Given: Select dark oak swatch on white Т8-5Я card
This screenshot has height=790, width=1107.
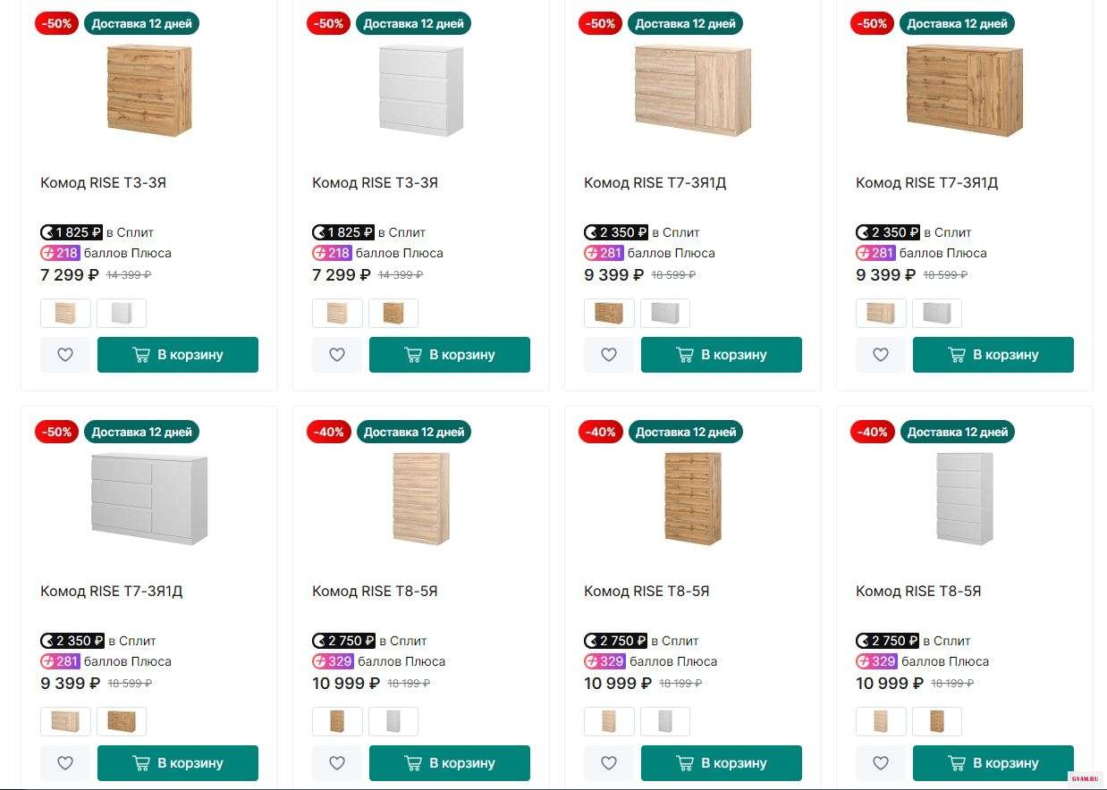Looking at the screenshot, I should [x=936, y=721].
